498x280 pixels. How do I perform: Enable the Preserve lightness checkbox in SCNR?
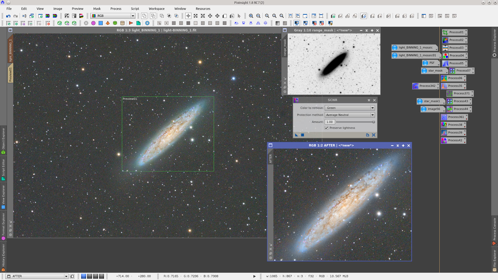pyautogui.click(x=326, y=128)
